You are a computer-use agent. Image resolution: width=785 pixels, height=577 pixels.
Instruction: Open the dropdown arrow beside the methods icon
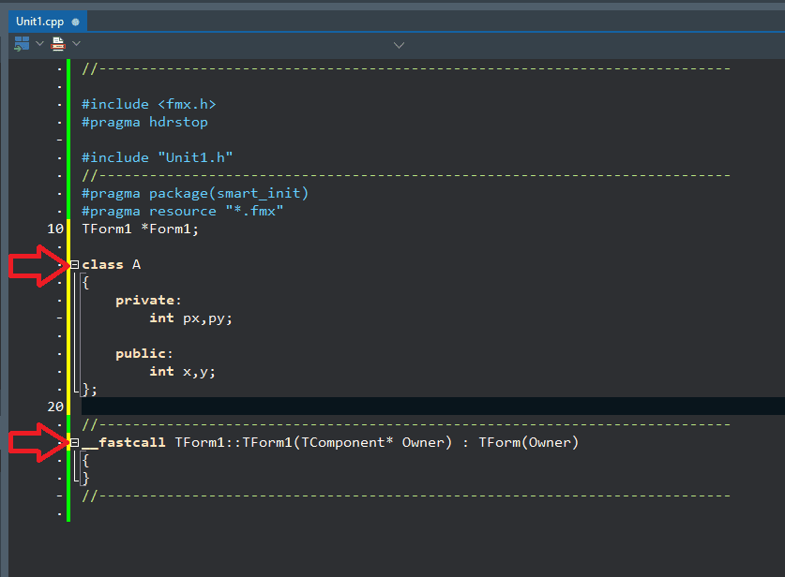(x=76, y=43)
